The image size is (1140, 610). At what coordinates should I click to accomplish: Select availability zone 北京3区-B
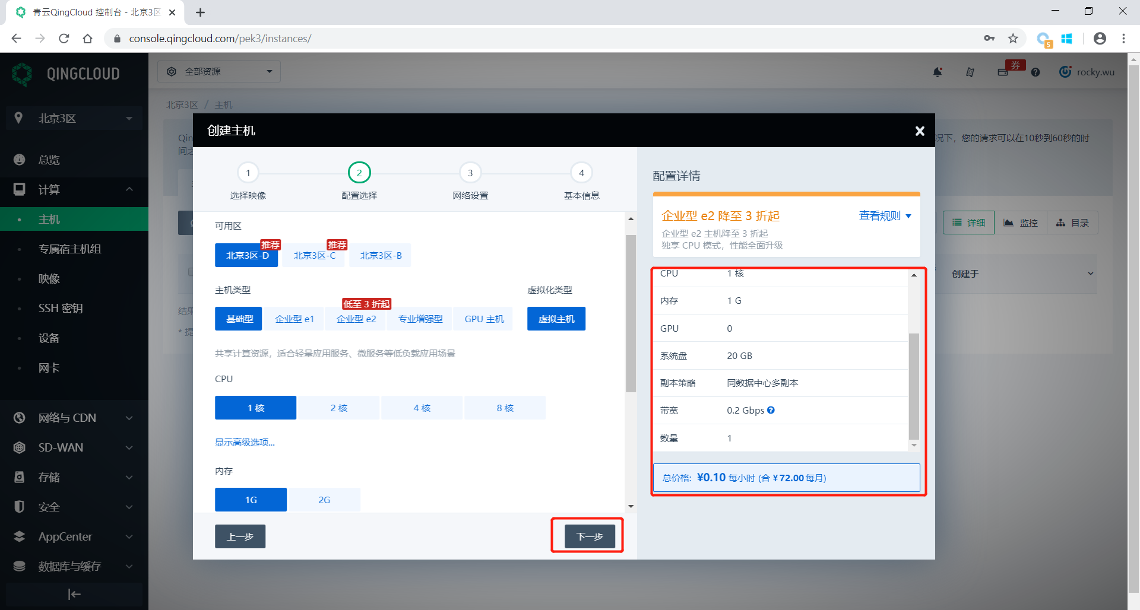(x=381, y=255)
